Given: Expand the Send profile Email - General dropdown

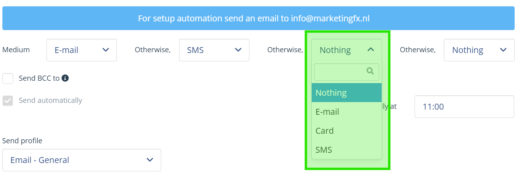Looking at the screenshot, I should tap(82, 160).
